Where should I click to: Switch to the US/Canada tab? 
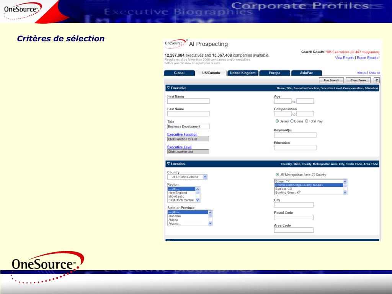coord(211,73)
